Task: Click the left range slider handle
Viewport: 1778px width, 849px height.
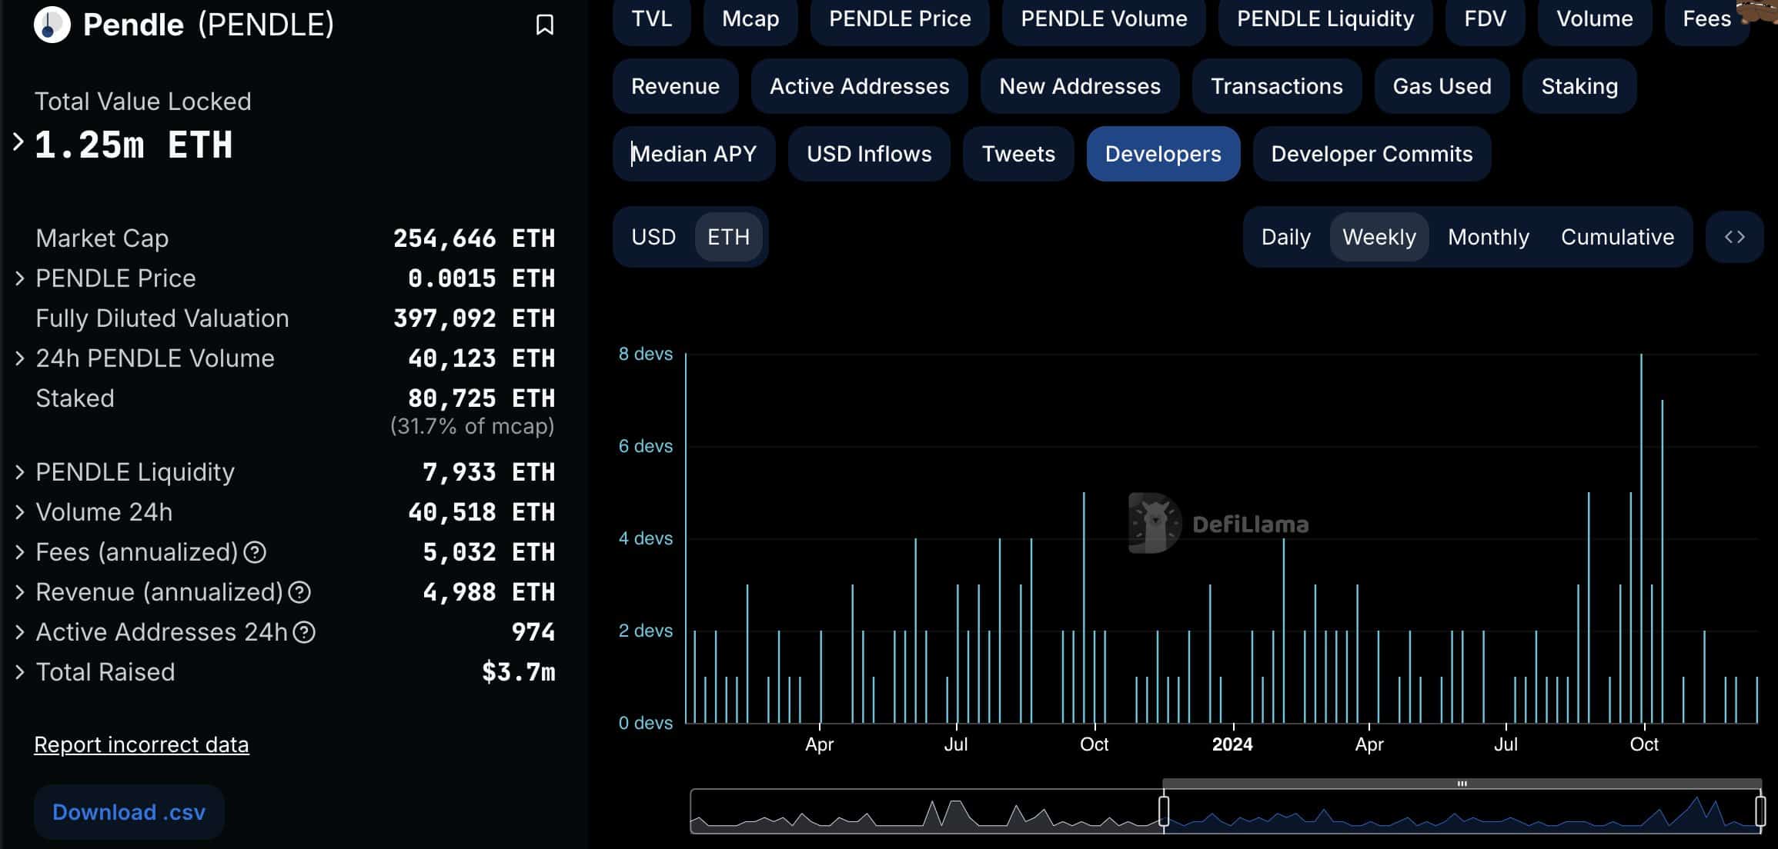Action: click(1164, 811)
